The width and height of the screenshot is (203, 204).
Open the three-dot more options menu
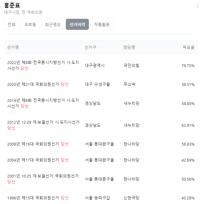click(197, 6)
